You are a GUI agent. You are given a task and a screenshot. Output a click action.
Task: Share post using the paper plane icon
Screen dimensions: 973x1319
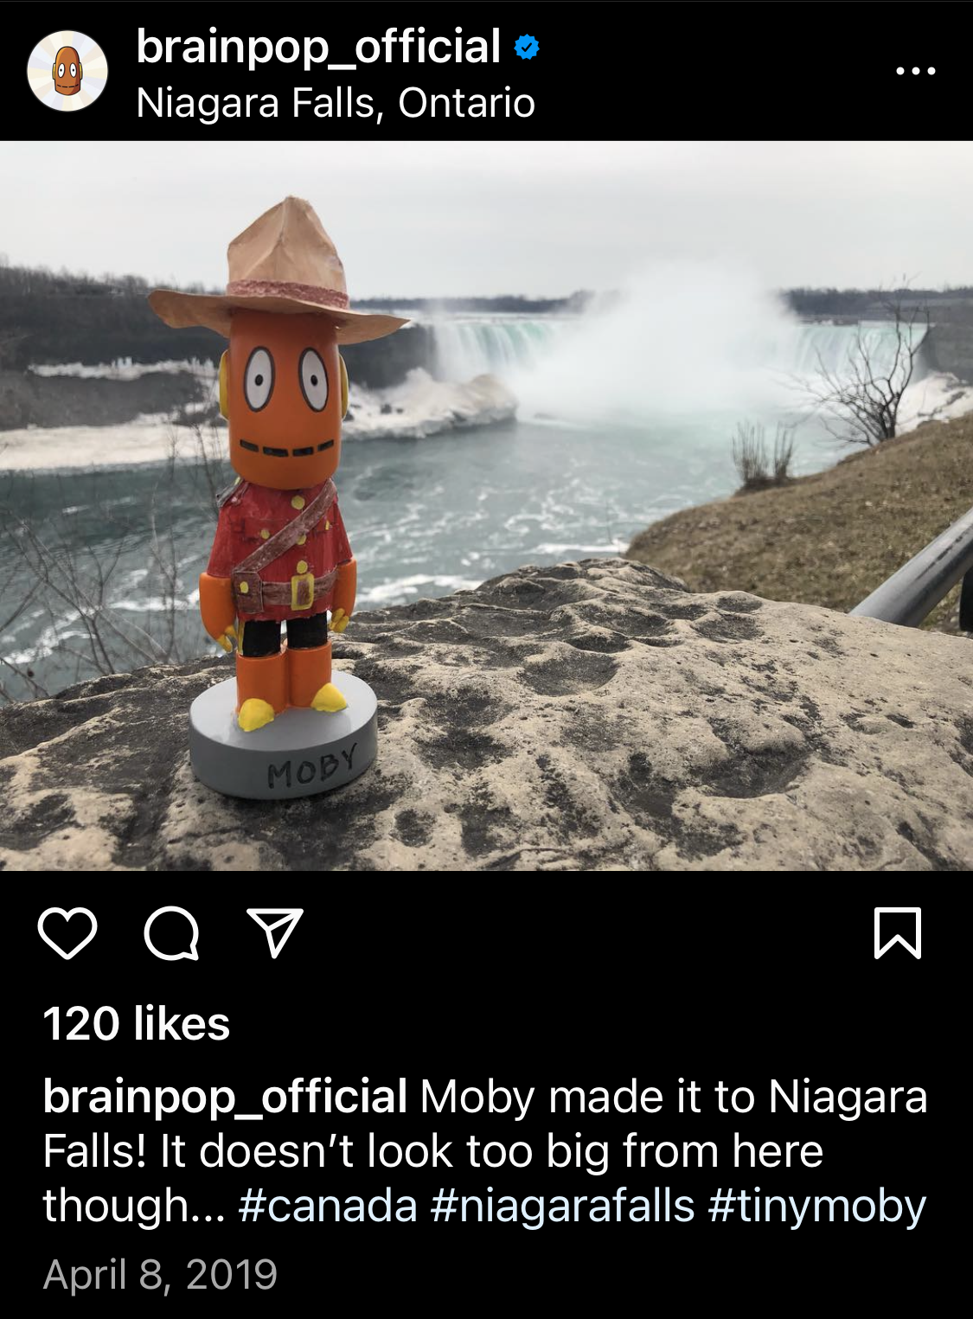(x=275, y=932)
